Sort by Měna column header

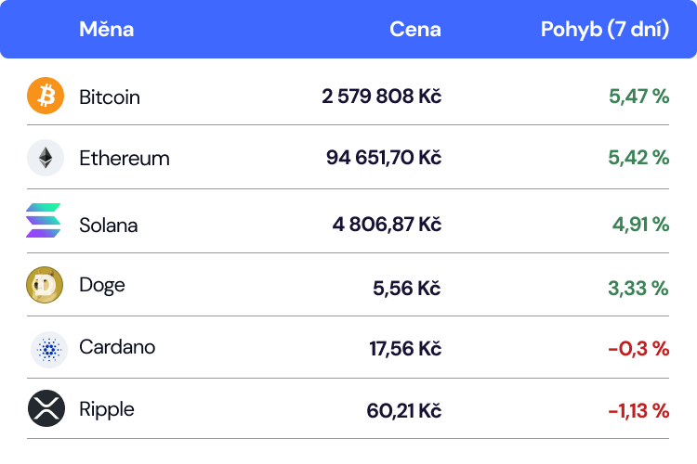pos(106,30)
